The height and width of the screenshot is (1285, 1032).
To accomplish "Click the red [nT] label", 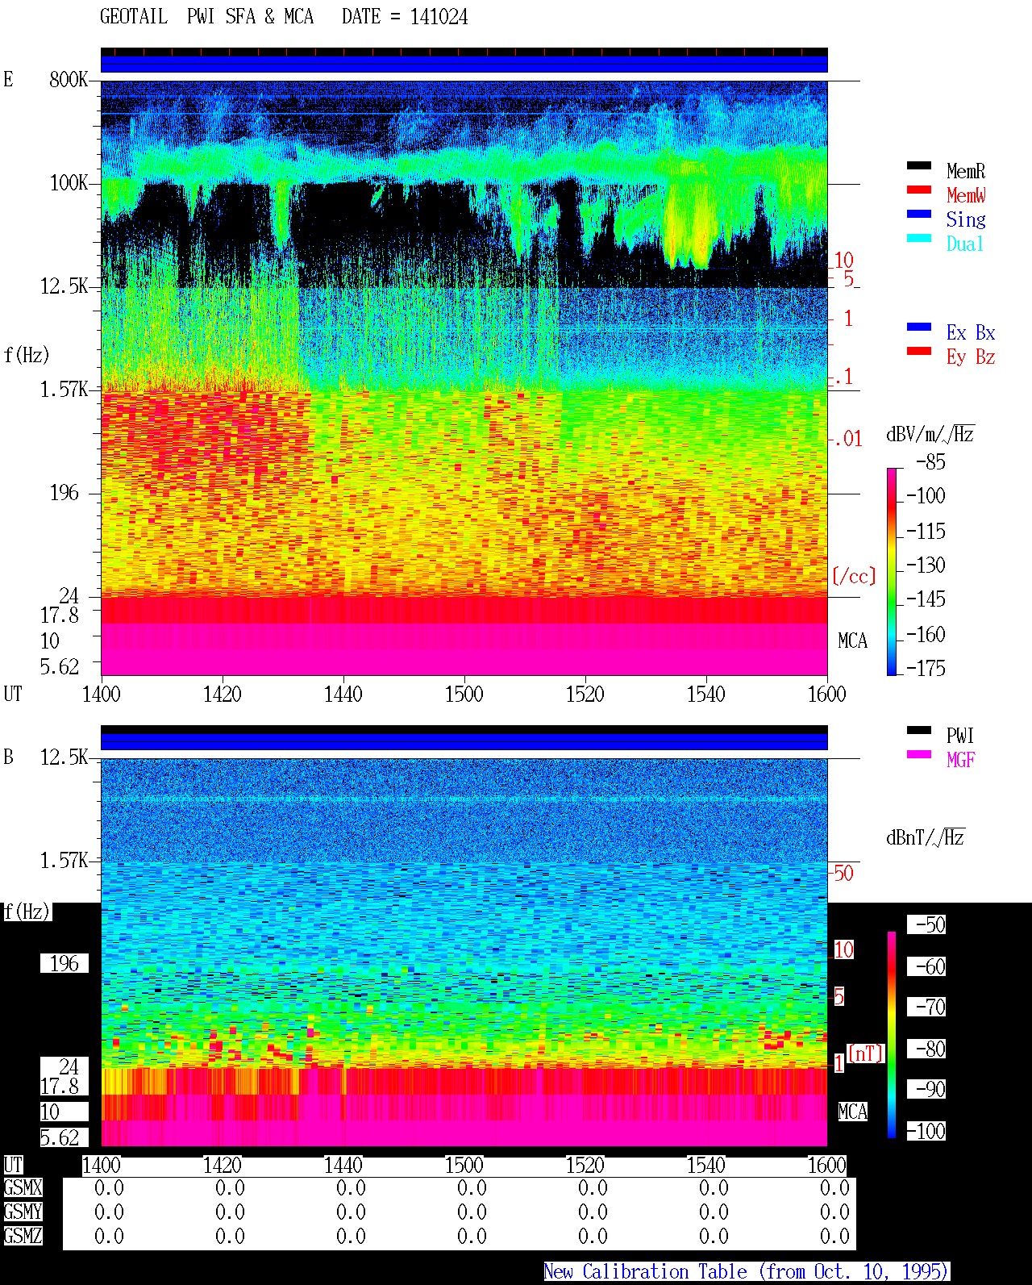I will point(866,1053).
